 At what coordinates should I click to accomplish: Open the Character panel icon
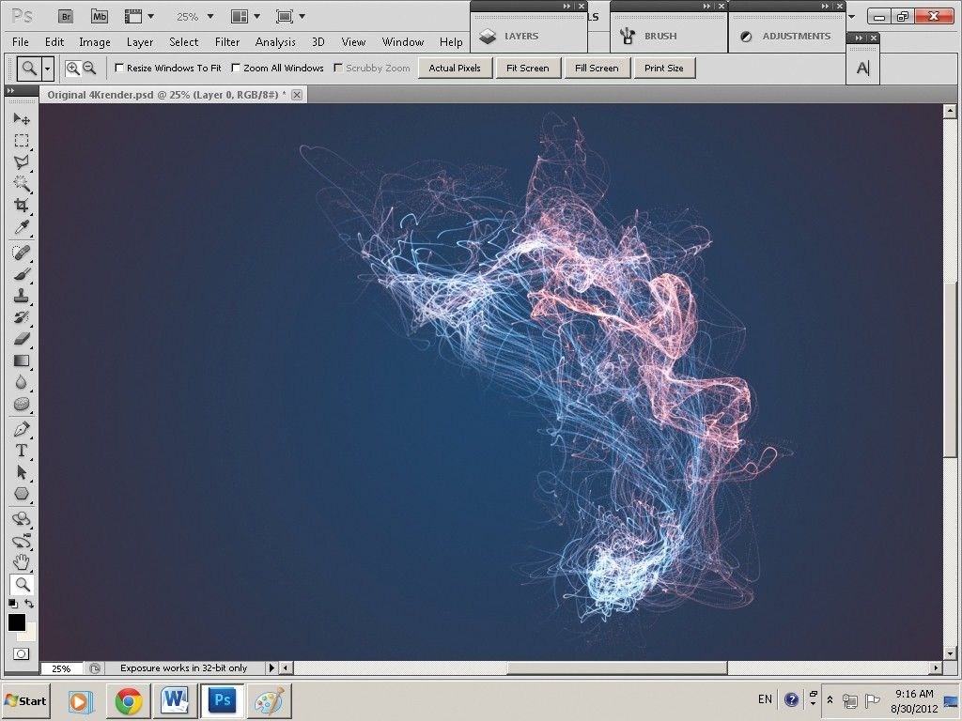pyautogui.click(x=862, y=68)
